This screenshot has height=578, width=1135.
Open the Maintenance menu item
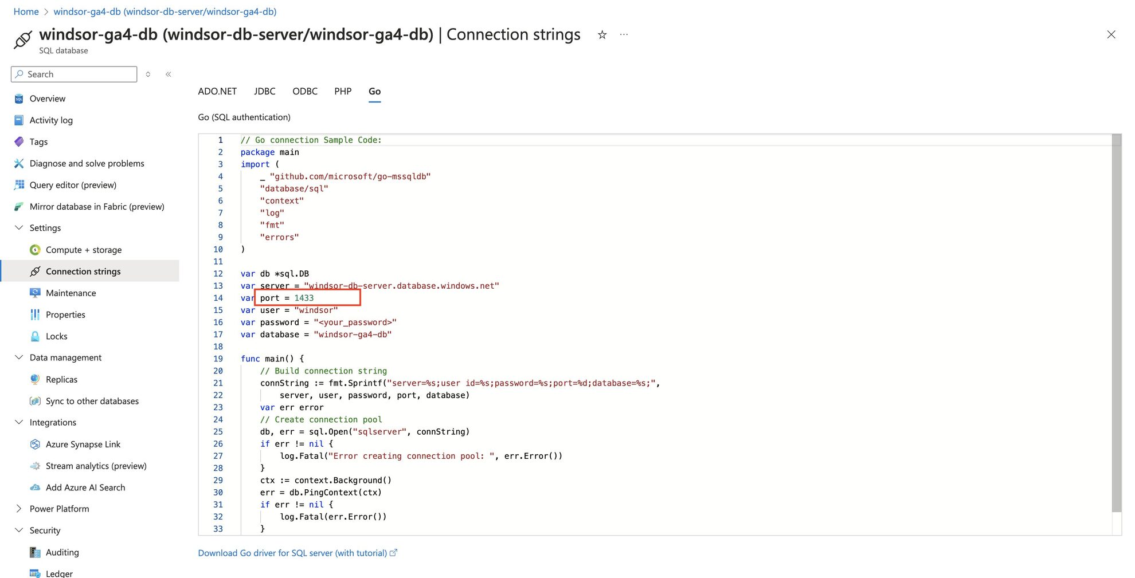point(71,293)
